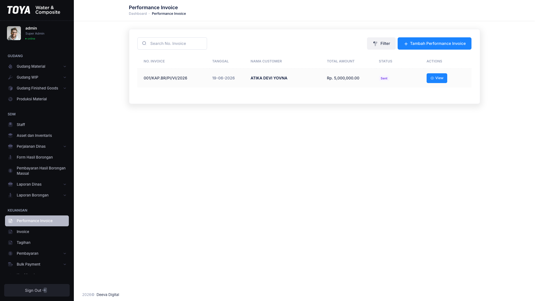535x301 pixels.
Task: Click Tambah Performance Invoice button
Action: pos(434,43)
